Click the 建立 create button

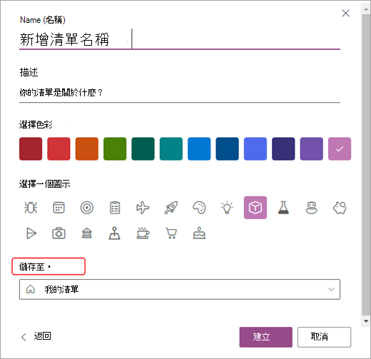(x=265, y=337)
